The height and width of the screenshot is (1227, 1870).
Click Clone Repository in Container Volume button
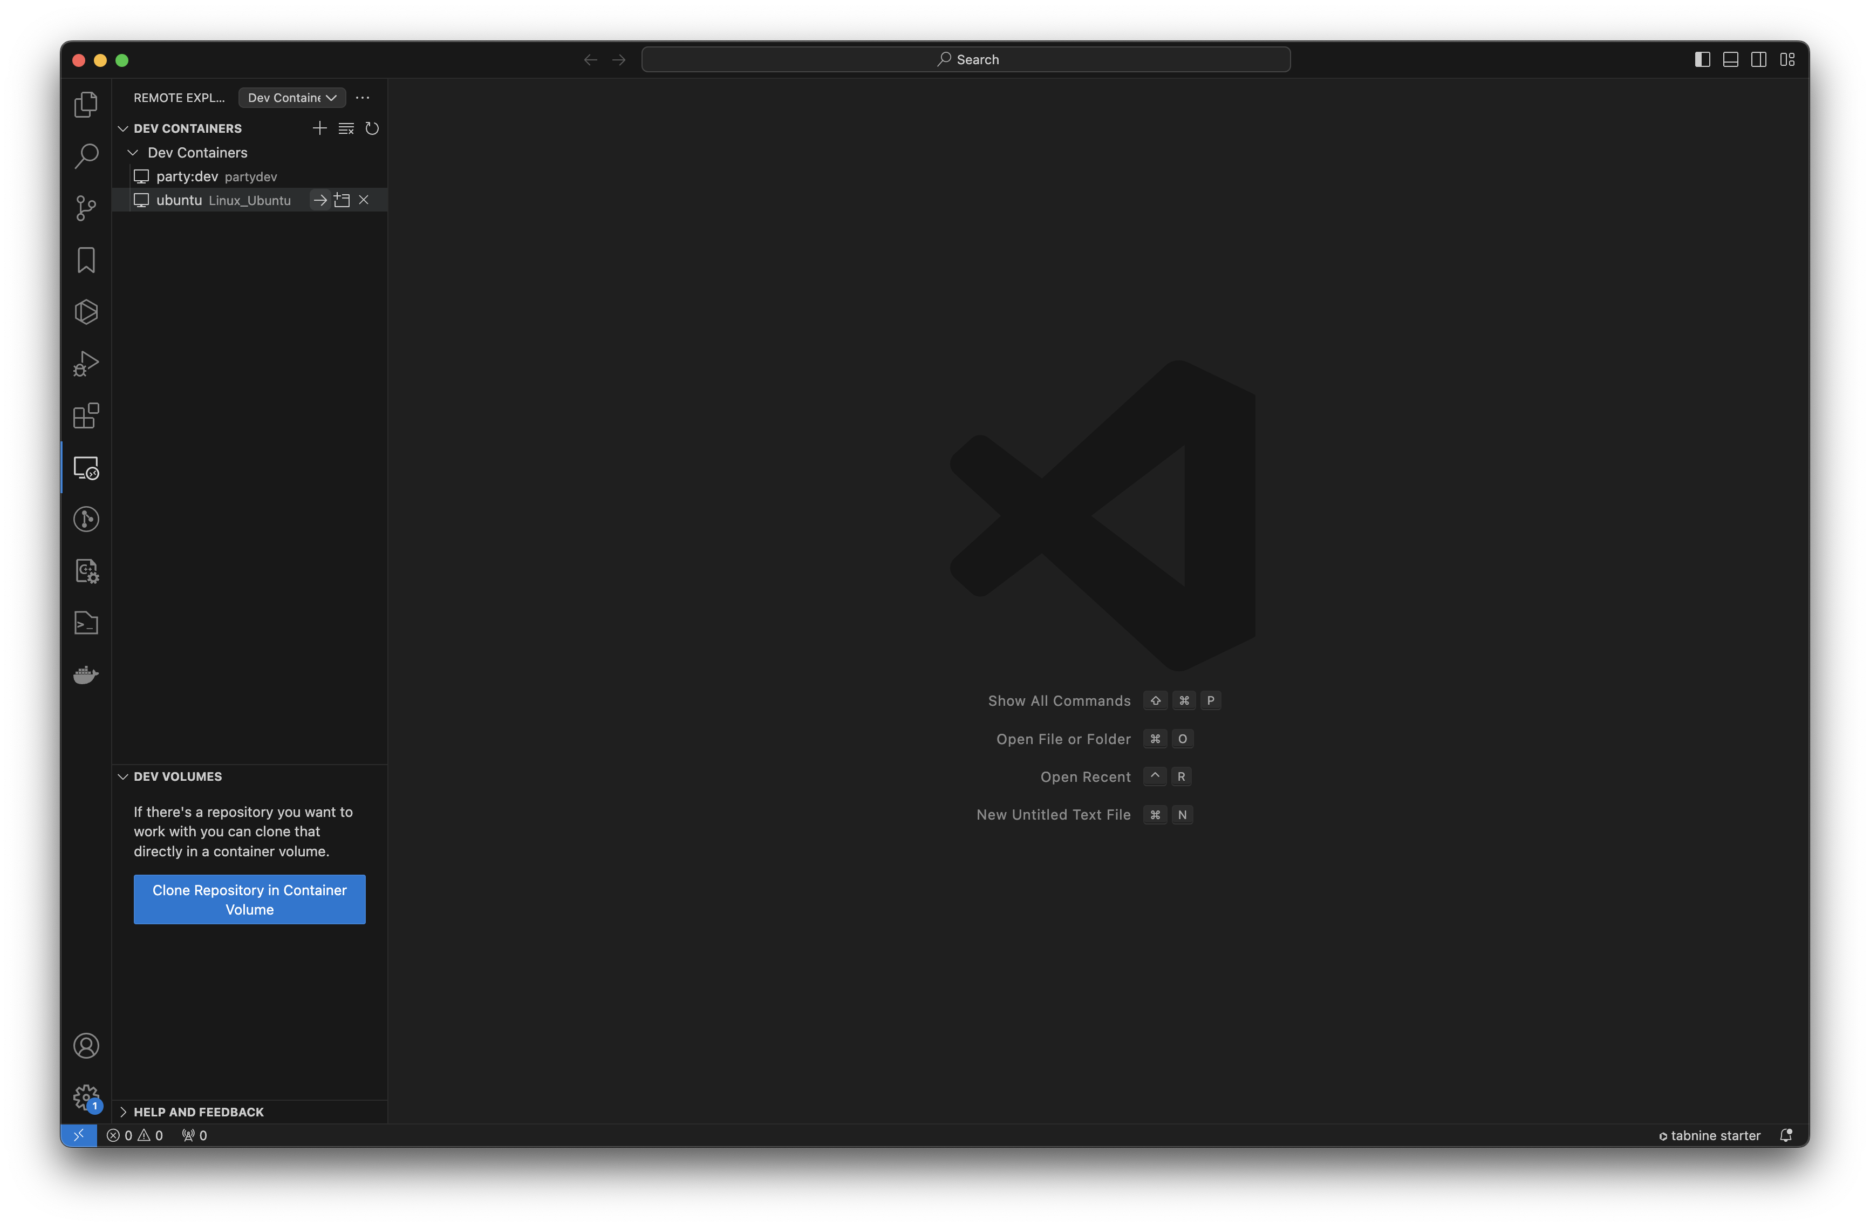[250, 899]
